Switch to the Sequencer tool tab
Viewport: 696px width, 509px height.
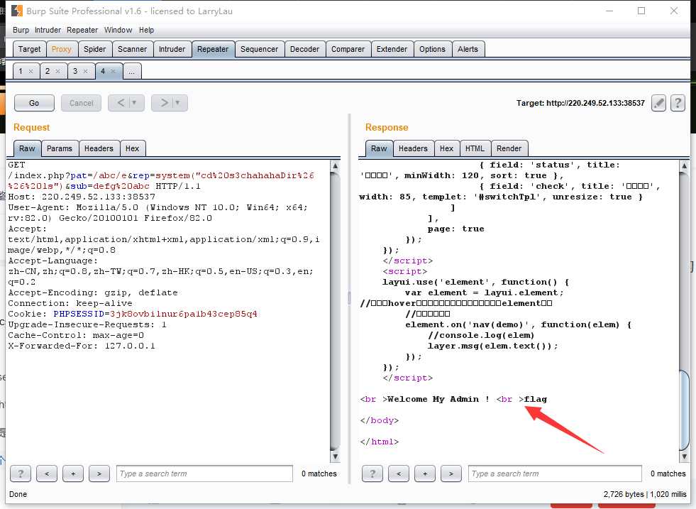259,49
